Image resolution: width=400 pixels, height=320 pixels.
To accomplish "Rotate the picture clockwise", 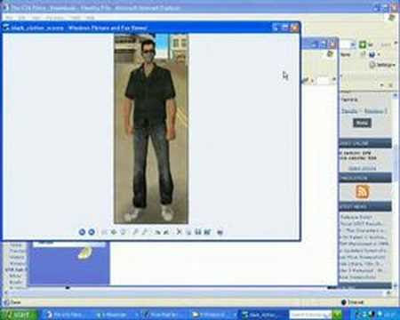I will pos(157,232).
